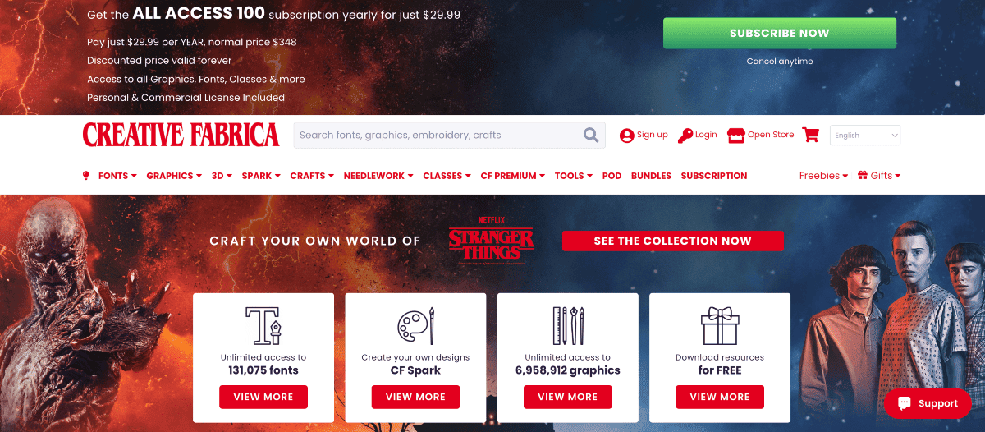Viewport: 985px width, 432px height.
Task: Click the lightbulb icon beside FONTS
Action: point(86,176)
